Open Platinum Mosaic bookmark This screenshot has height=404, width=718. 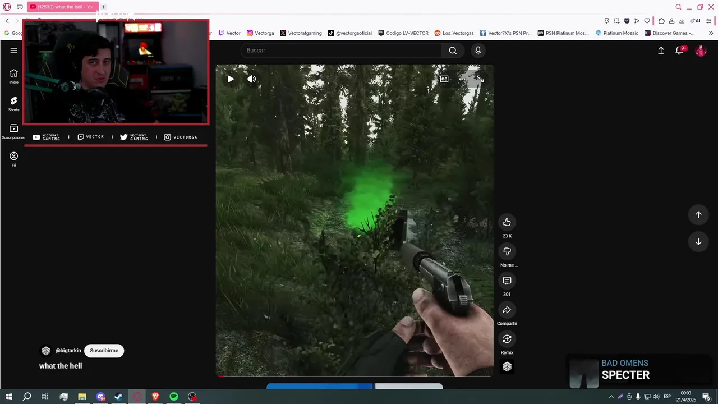[x=616, y=33]
